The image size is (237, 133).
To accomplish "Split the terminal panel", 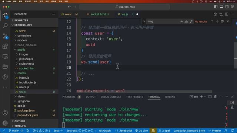I will click(210, 97).
